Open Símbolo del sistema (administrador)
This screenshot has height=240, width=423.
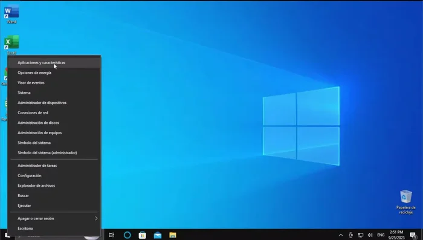(54, 152)
